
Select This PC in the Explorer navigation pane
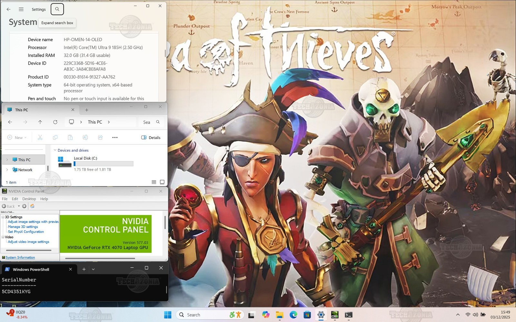tap(24, 160)
